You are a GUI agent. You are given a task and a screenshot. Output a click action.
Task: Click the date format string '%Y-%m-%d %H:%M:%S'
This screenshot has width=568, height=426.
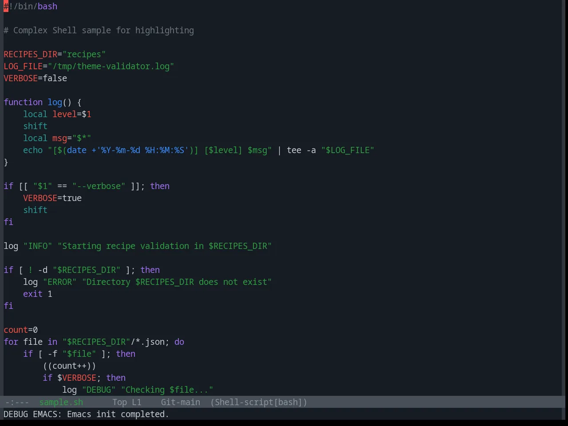(142, 150)
